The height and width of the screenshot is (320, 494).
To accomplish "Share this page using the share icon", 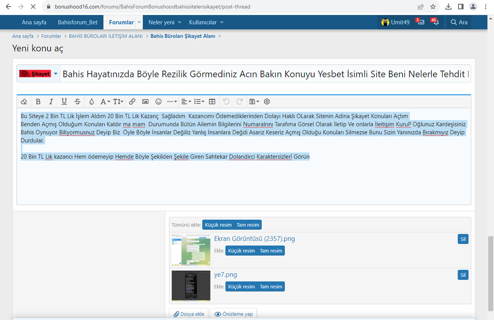I will [x=421, y=7].
